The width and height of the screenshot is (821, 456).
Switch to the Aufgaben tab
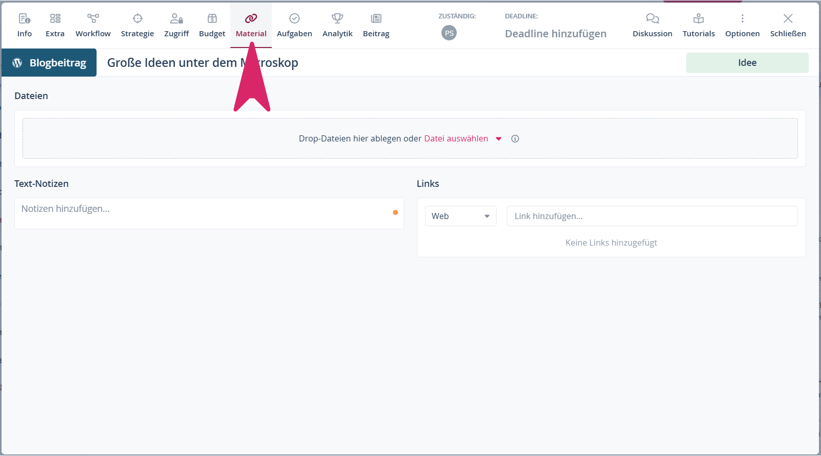point(294,26)
